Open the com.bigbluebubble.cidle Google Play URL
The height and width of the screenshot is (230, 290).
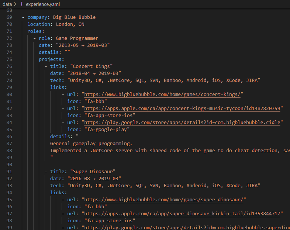(182, 123)
